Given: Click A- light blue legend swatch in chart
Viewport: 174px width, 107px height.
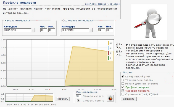Looking at the screenshot, I should pos(109,48).
